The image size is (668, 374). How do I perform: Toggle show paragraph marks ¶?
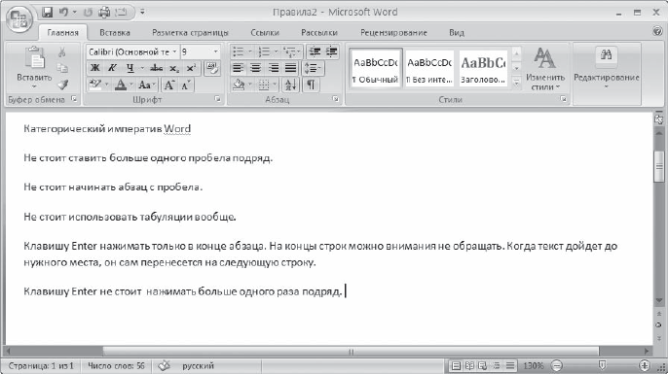[x=311, y=85]
